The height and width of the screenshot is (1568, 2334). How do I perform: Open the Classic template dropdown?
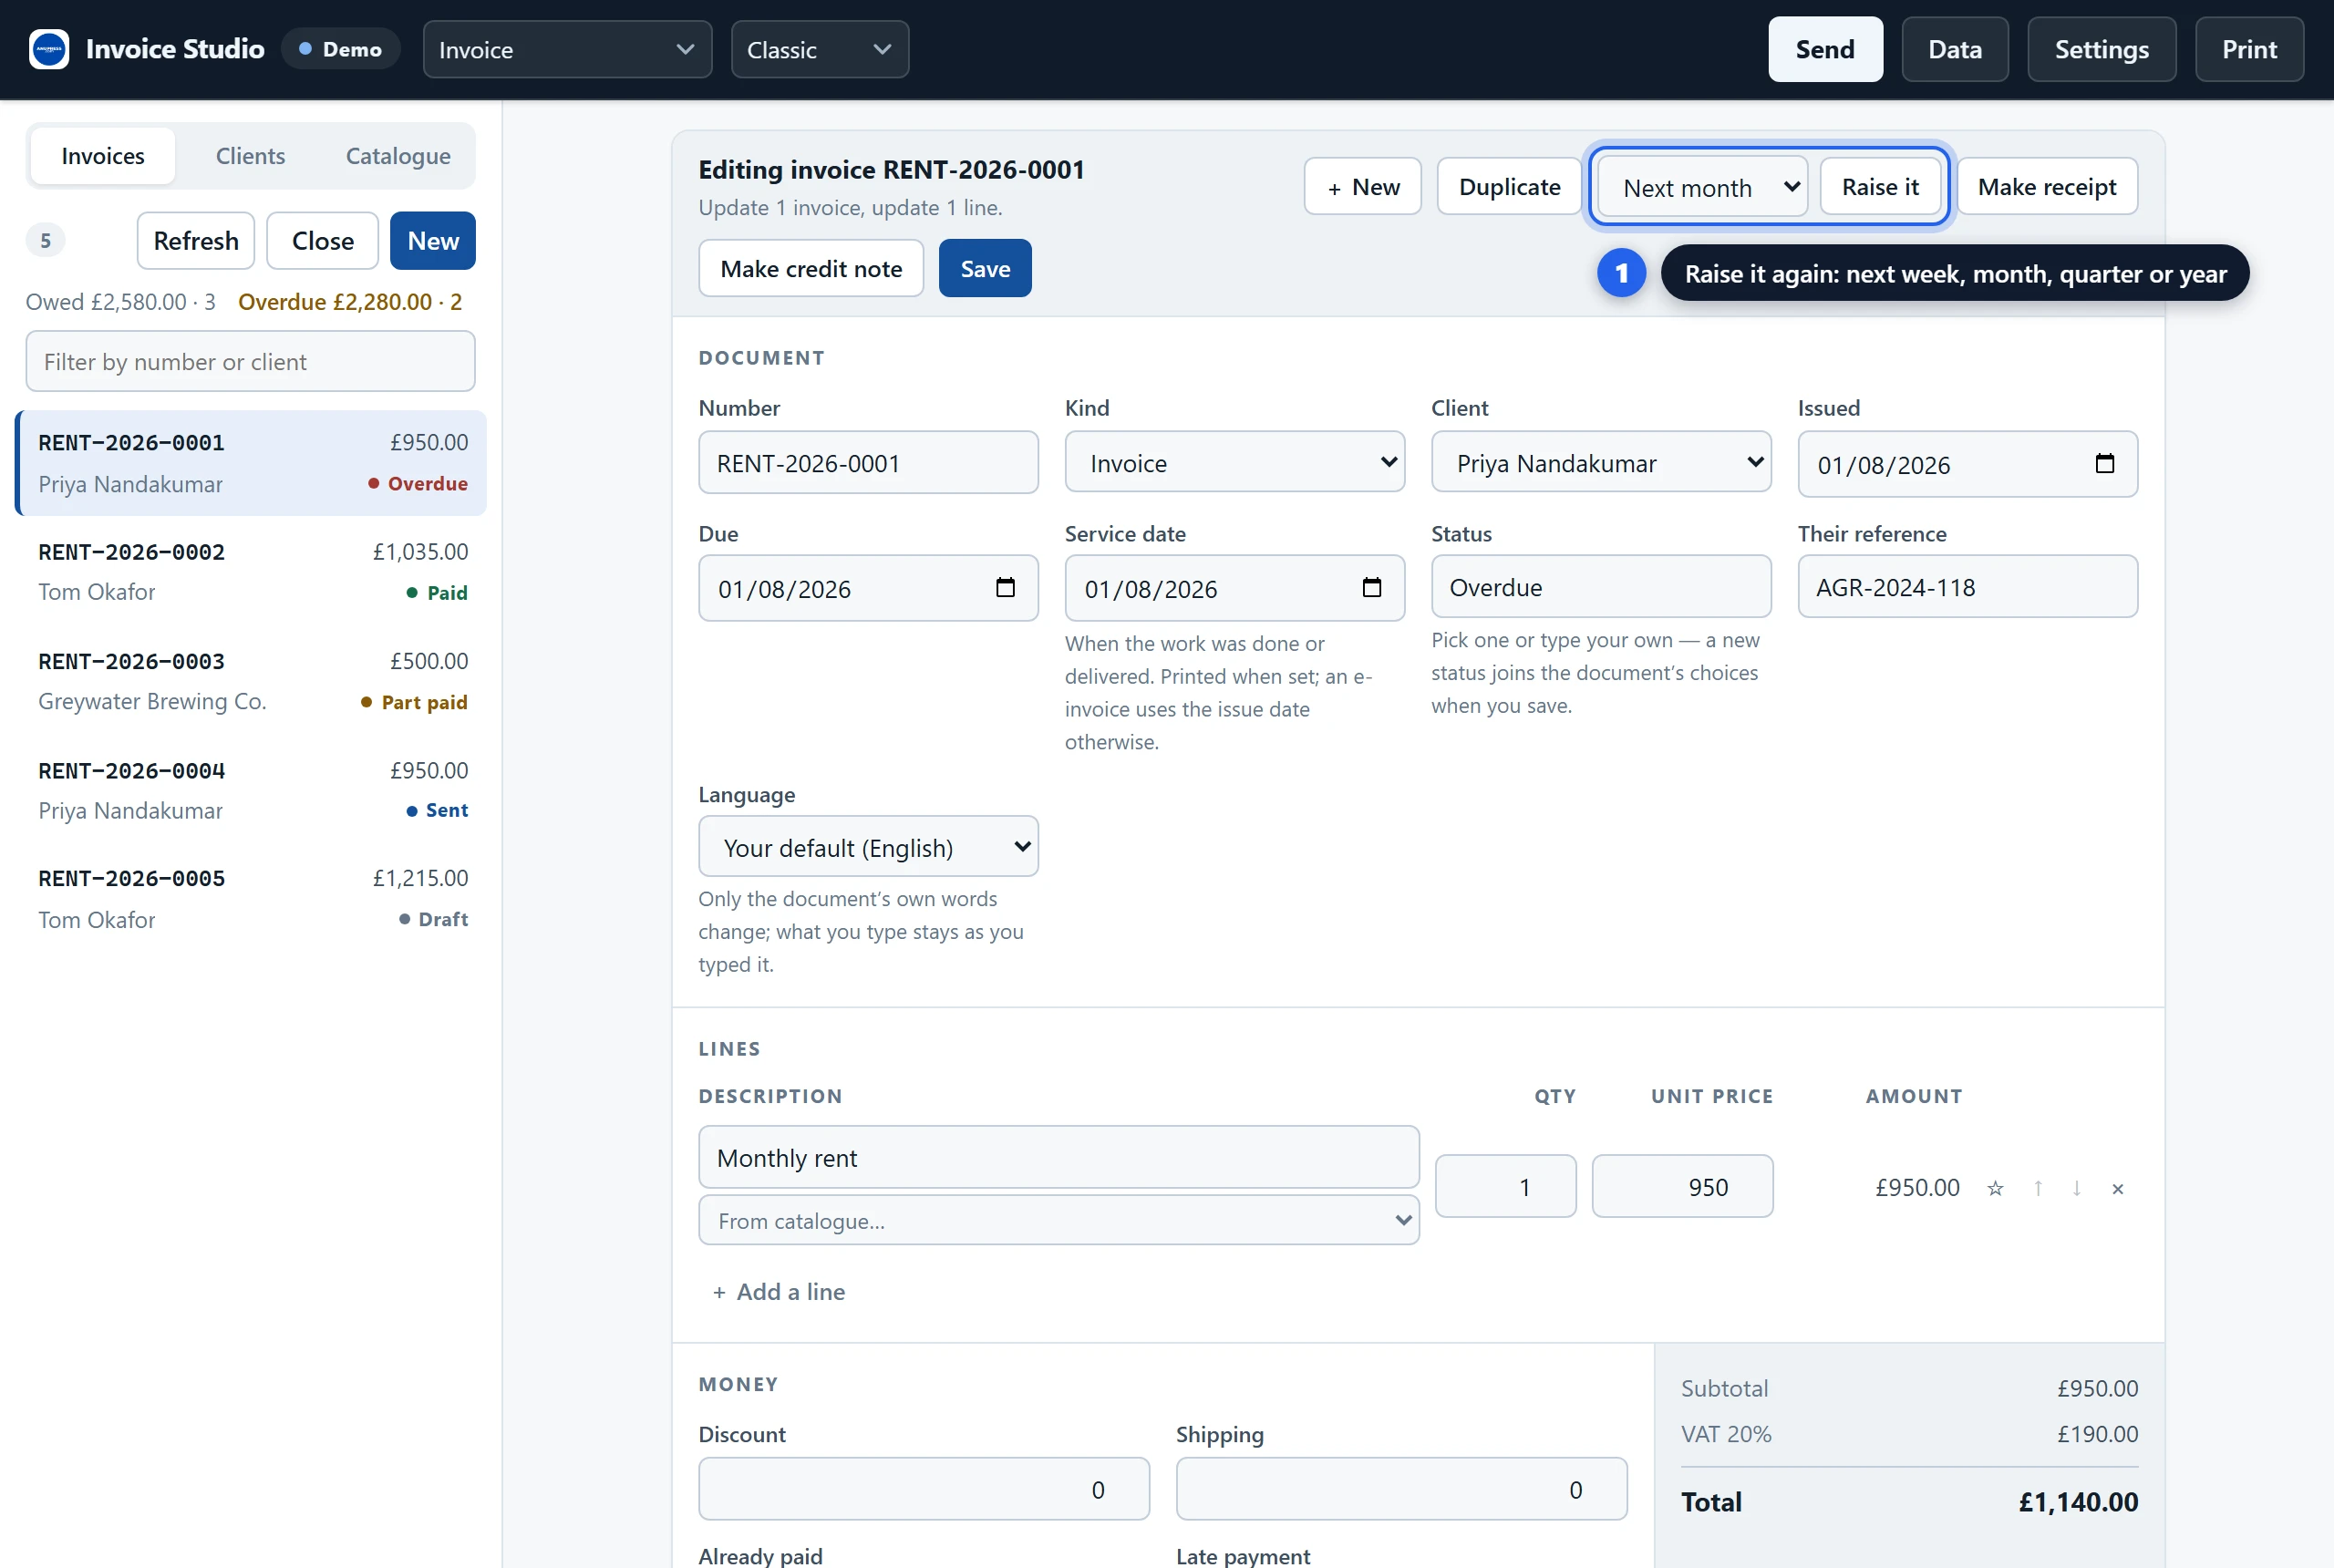[819, 49]
